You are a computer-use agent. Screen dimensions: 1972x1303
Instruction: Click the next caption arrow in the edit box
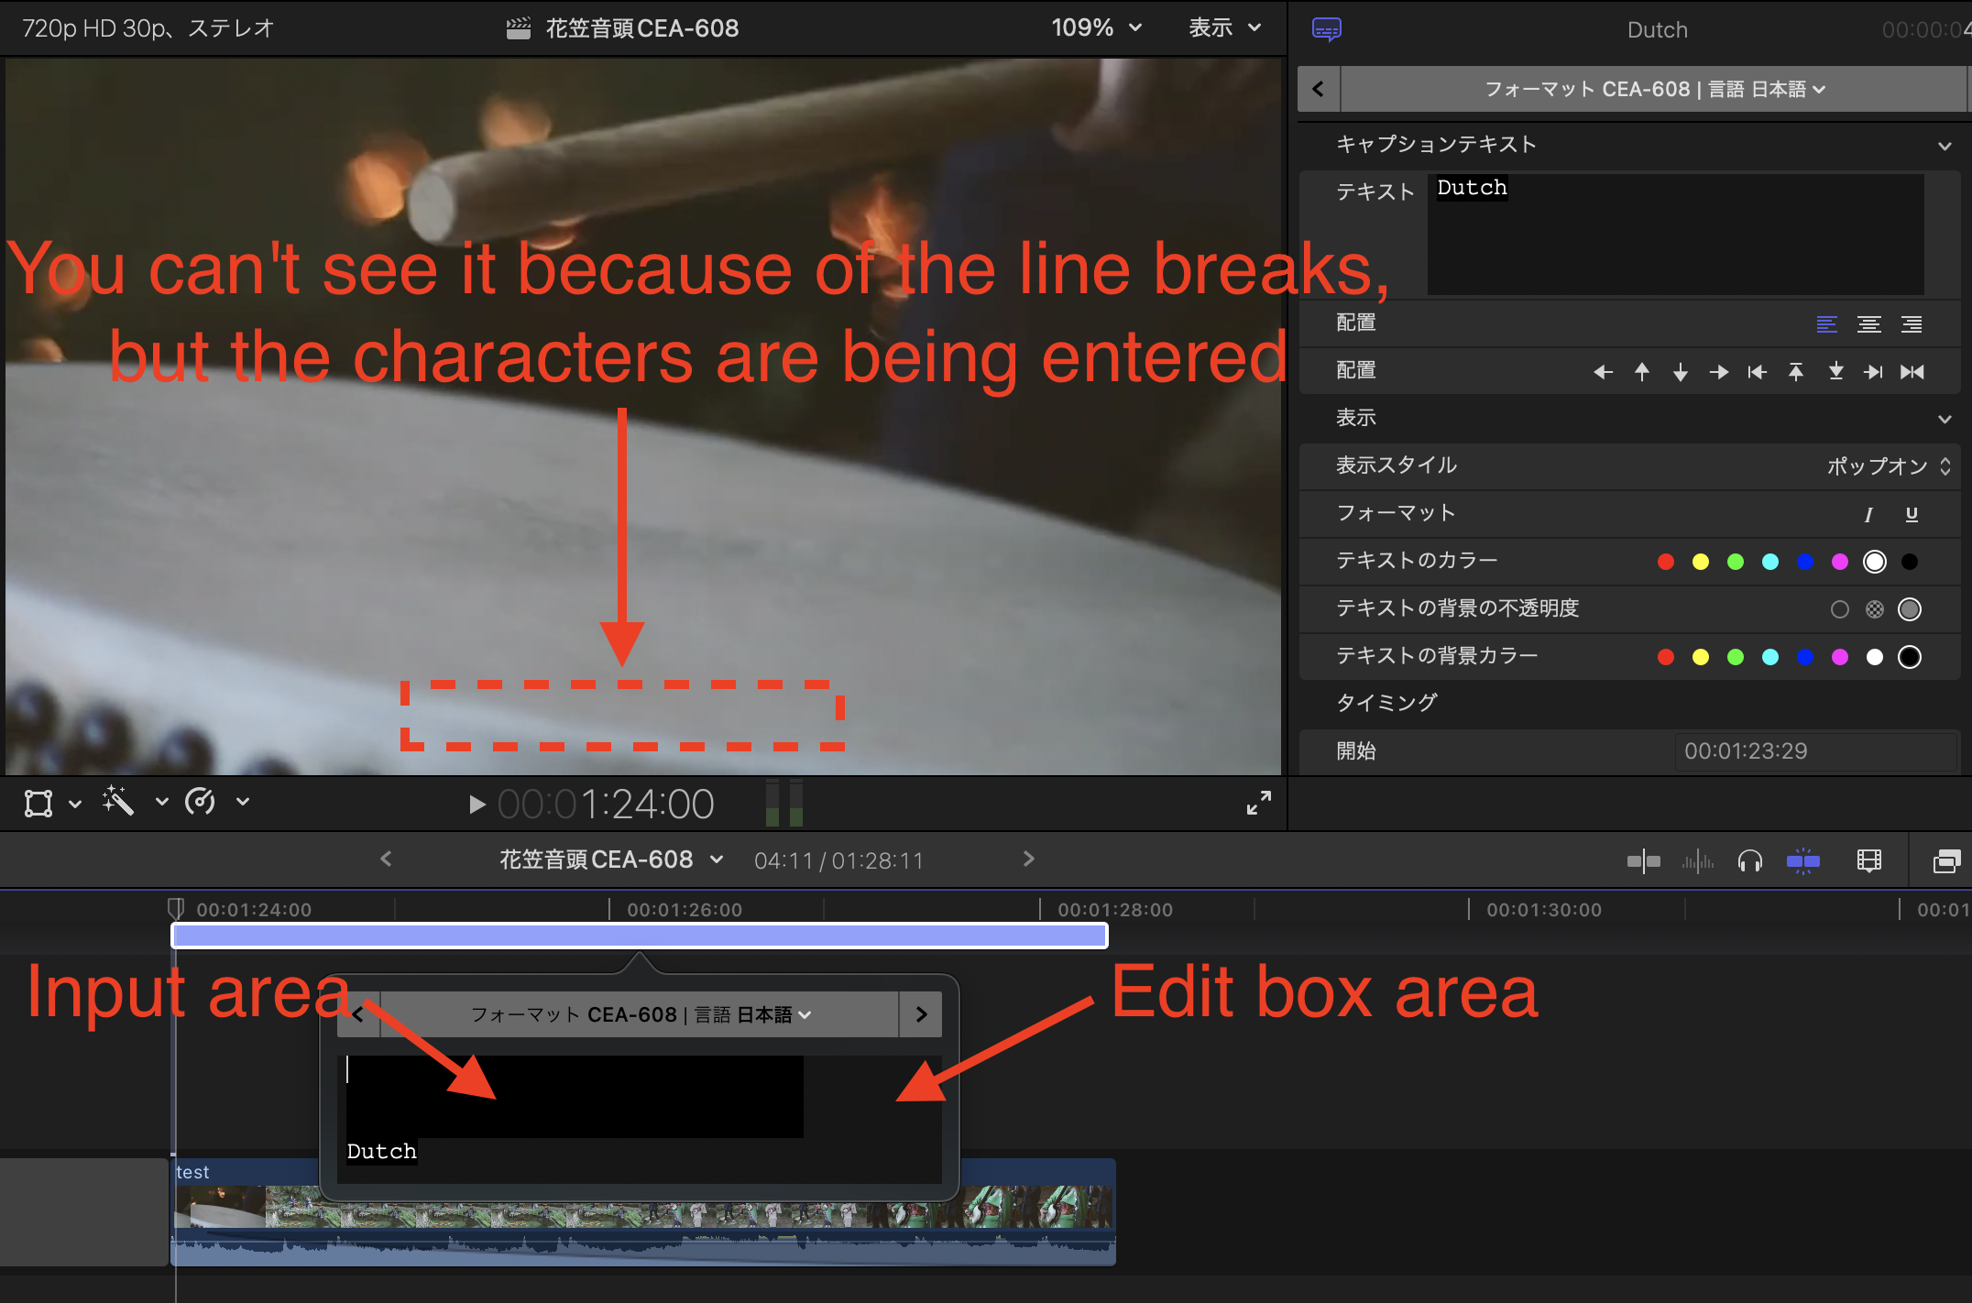(x=921, y=1013)
